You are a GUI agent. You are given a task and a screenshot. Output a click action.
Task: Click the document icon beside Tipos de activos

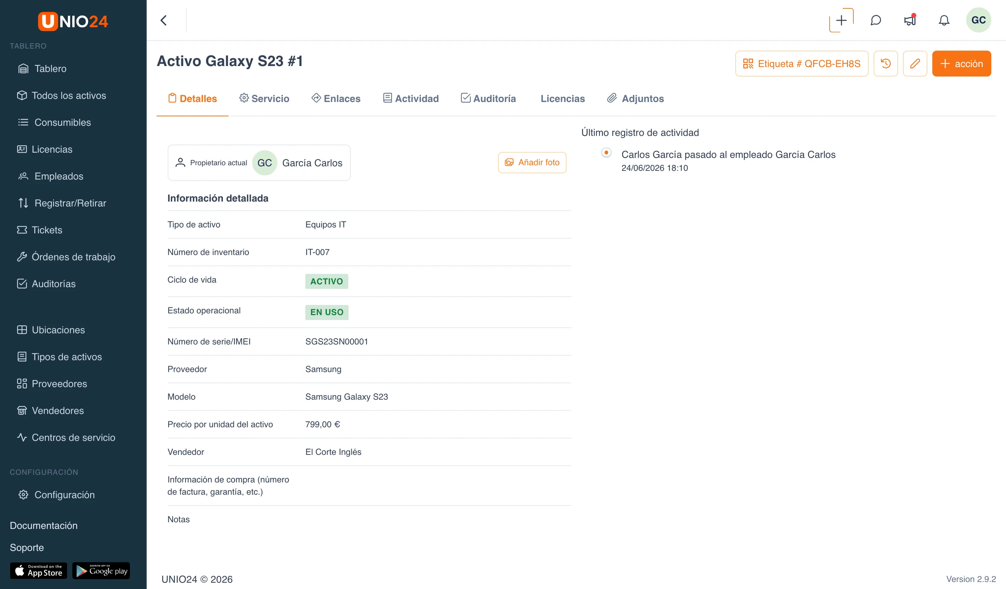[x=22, y=357]
